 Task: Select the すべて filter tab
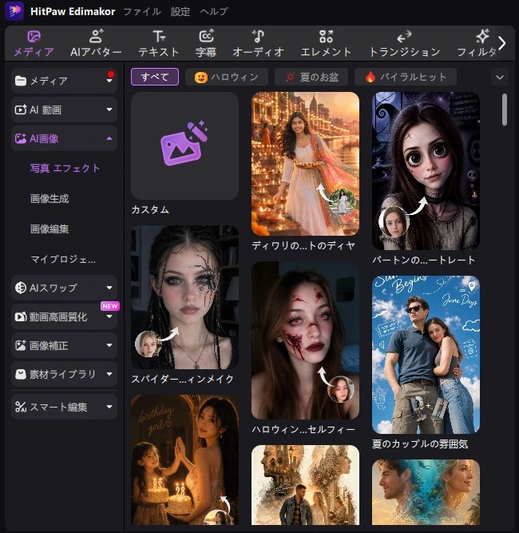pyautogui.click(x=155, y=78)
